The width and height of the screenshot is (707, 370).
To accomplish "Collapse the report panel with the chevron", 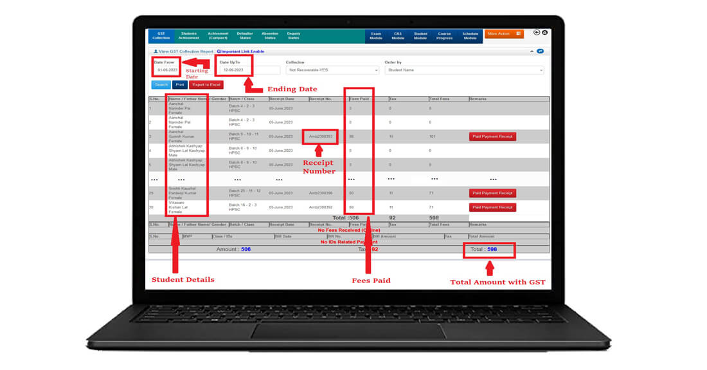I will coord(531,51).
